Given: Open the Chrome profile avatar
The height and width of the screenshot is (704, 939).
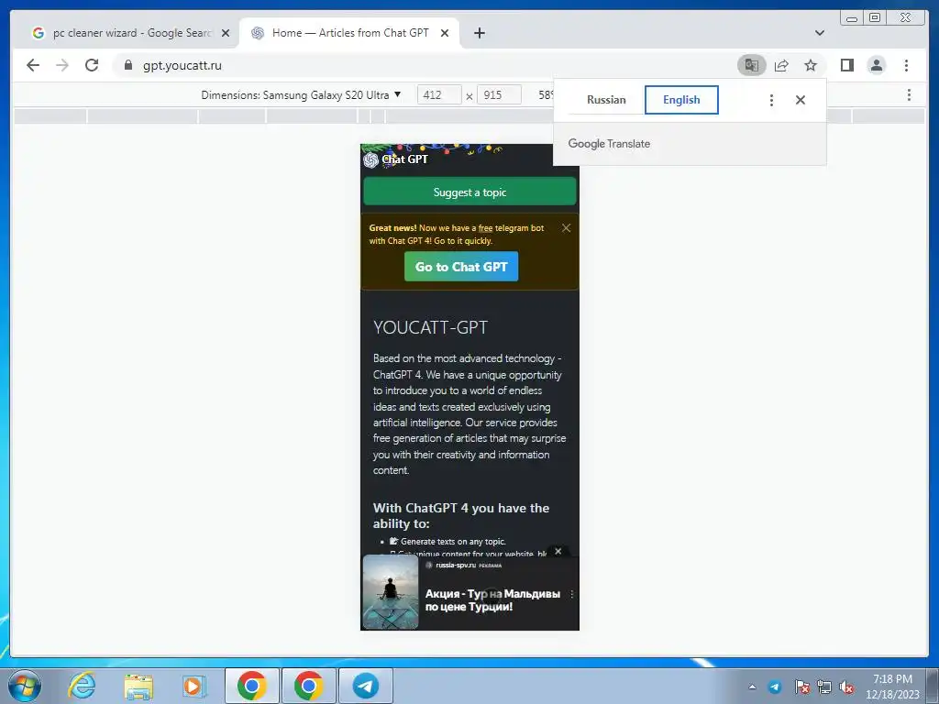Looking at the screenshot, I should (876, 65).
